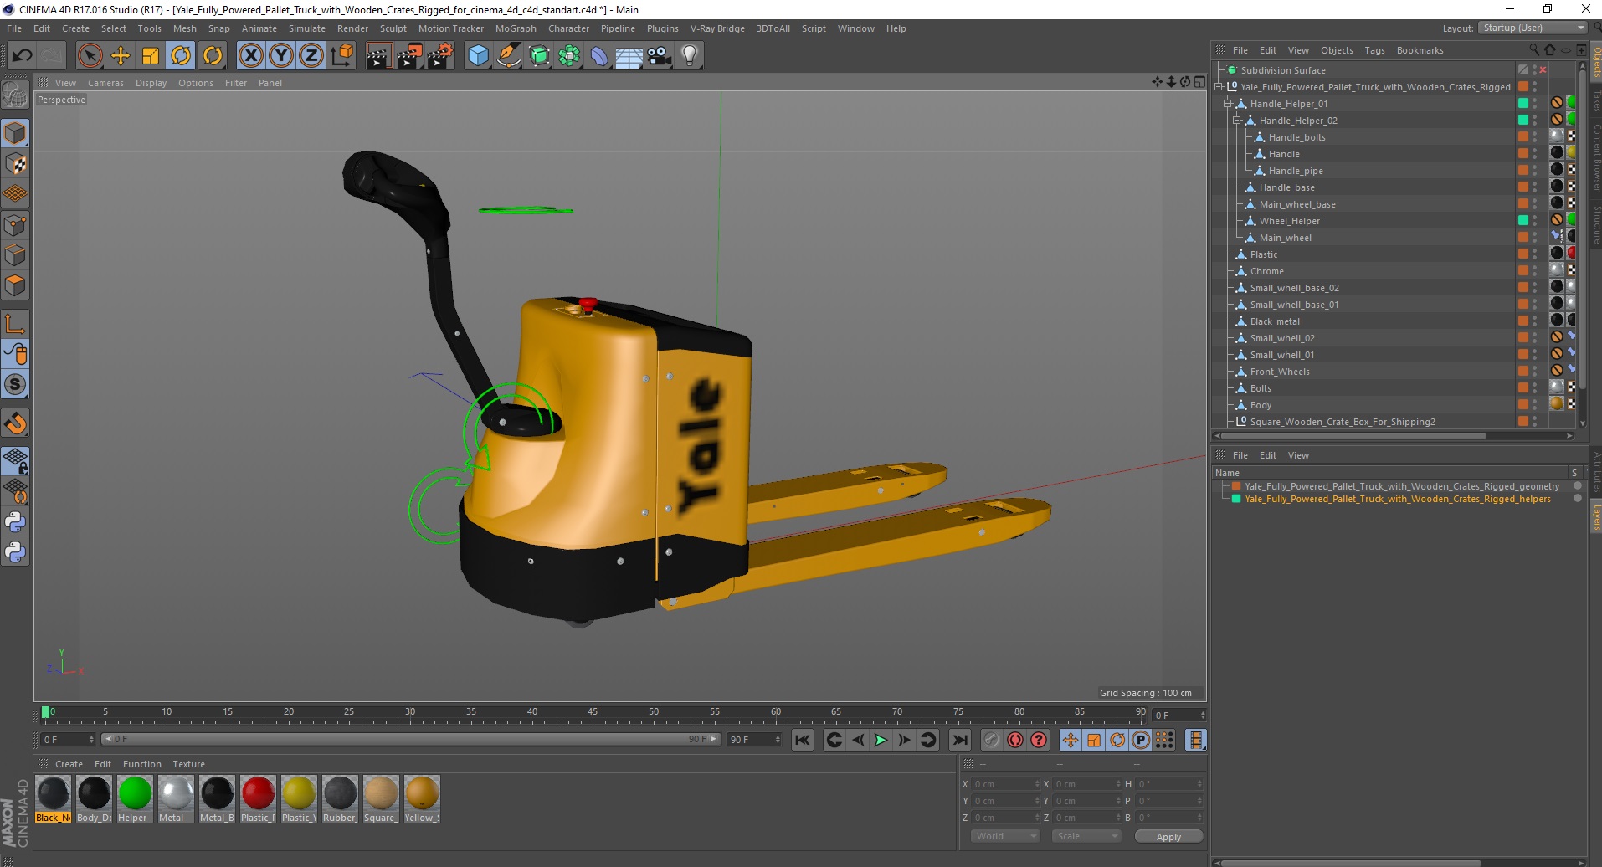The width and height of the screenshot is (1602, 867).
Task: Switch to Texture mode
Action: pyautogui.click(x=15, y=164)
